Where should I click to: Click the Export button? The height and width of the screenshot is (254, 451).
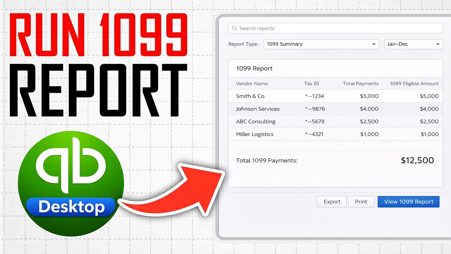pyautogui.click(x=332, y=202)
